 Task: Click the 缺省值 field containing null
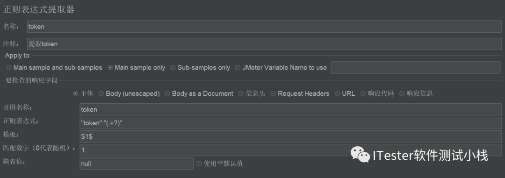[137, 164]
